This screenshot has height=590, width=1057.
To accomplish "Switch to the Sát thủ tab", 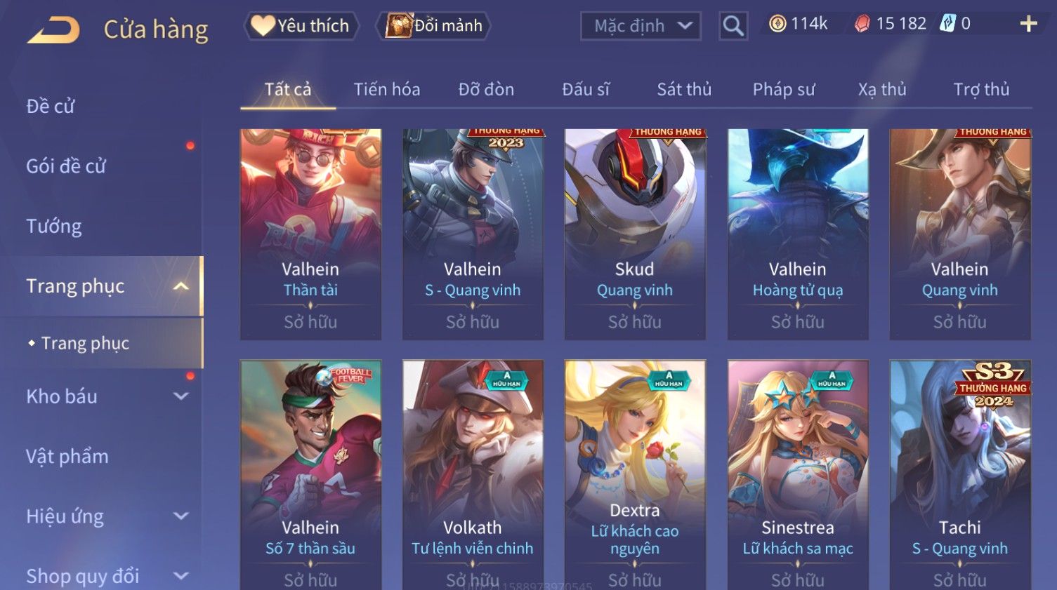I will tap(684, 90).
